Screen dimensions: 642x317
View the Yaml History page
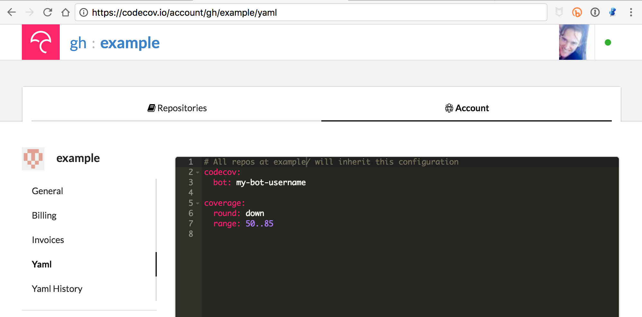click(57, 289)
